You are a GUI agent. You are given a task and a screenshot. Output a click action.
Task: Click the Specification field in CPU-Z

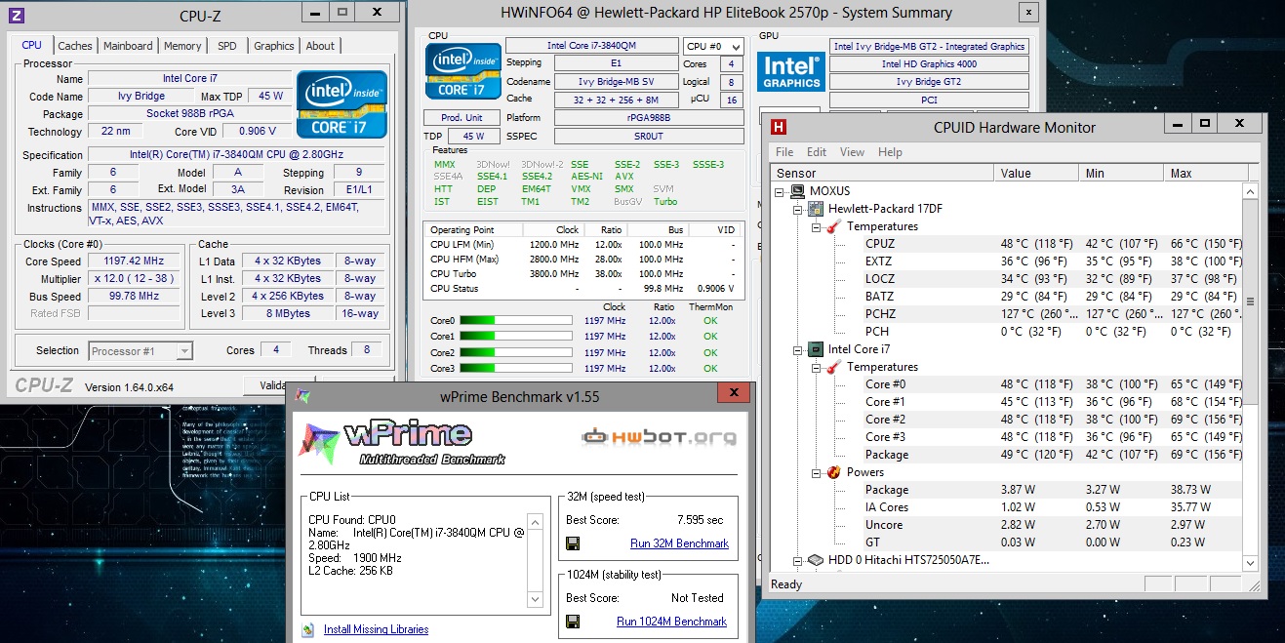click(x=237, y=154)
